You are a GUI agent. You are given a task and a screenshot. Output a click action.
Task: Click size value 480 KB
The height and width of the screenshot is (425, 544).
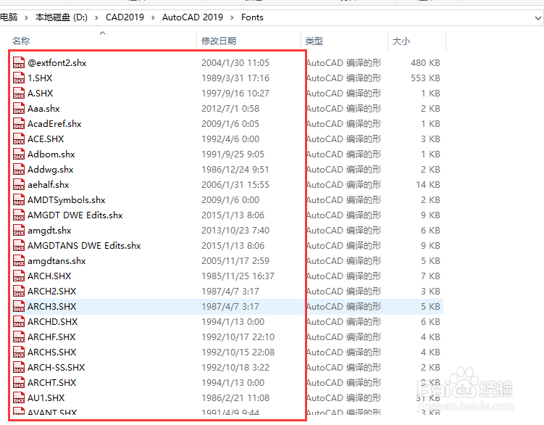[425, 63]
